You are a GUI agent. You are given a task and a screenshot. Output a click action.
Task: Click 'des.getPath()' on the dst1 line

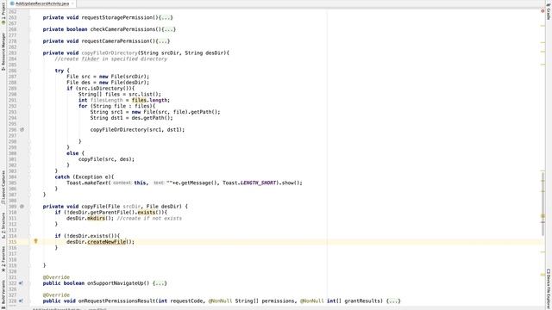coord(152,118)
